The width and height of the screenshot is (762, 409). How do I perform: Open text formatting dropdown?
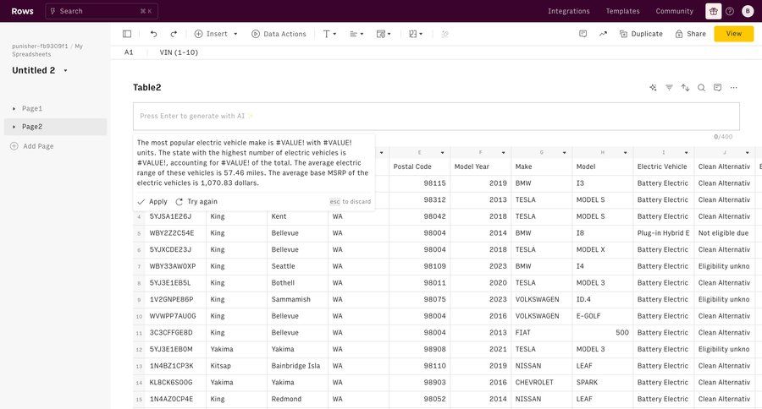pos(329,34)
